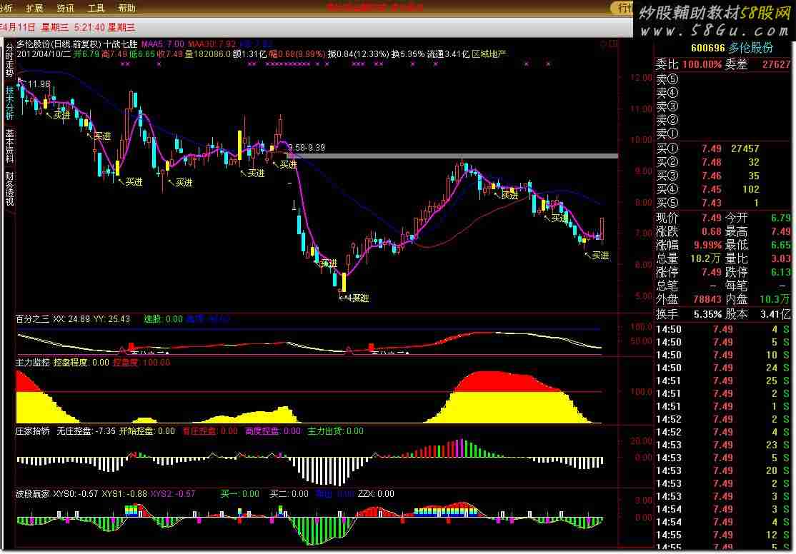The width and height of the screenshot is (796, 554).
Task: Select stock code 600696 in quote panel
Action: click(707, 49)
